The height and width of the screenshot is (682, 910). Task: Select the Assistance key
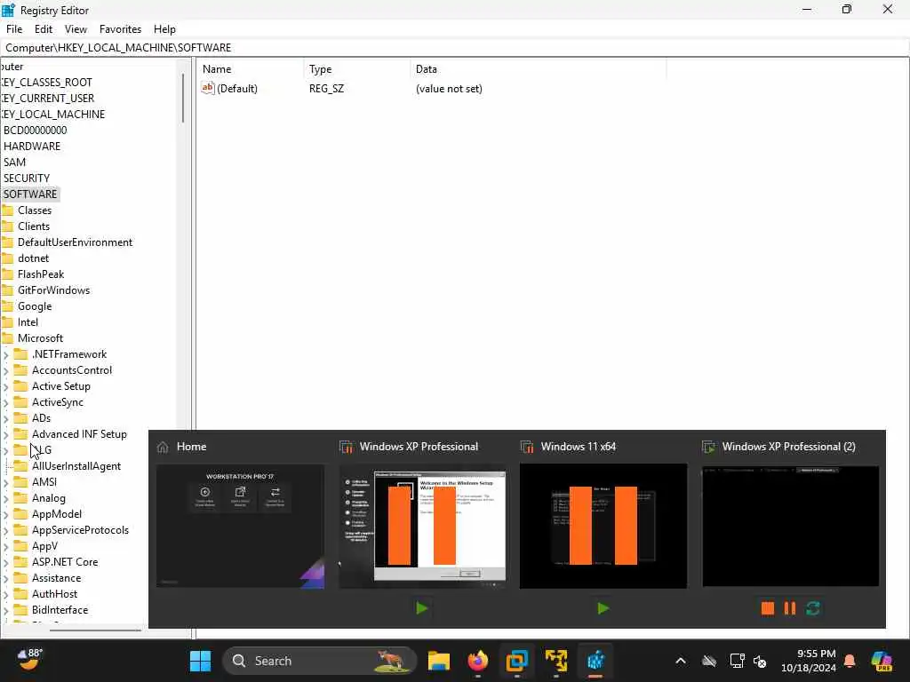point(56,578)
